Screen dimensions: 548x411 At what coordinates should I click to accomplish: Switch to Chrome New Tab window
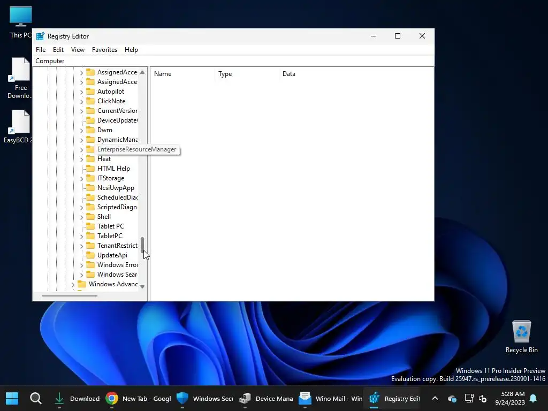tap(139, 398)
